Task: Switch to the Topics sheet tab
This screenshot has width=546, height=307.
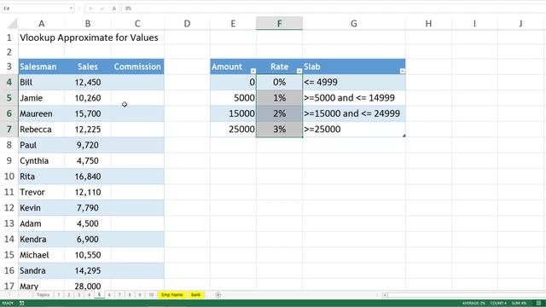Action: point(44,295)
